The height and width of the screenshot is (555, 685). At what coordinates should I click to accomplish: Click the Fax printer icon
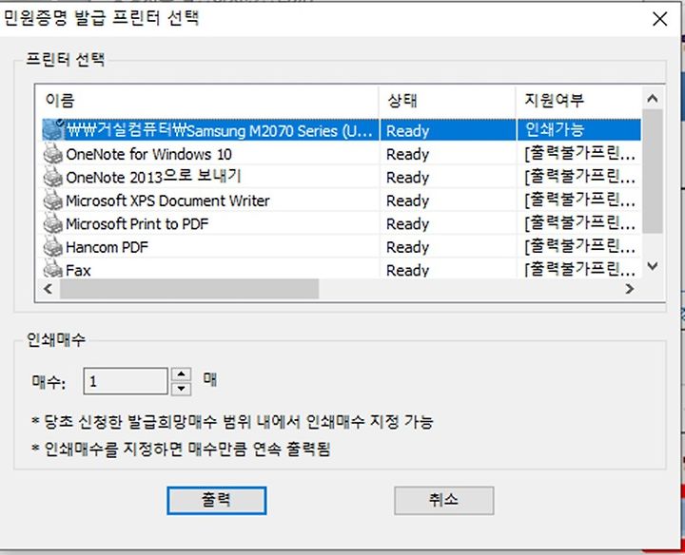53,268
